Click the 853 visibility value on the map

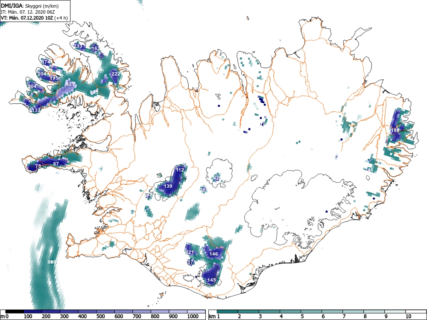[x=94, y=92]
